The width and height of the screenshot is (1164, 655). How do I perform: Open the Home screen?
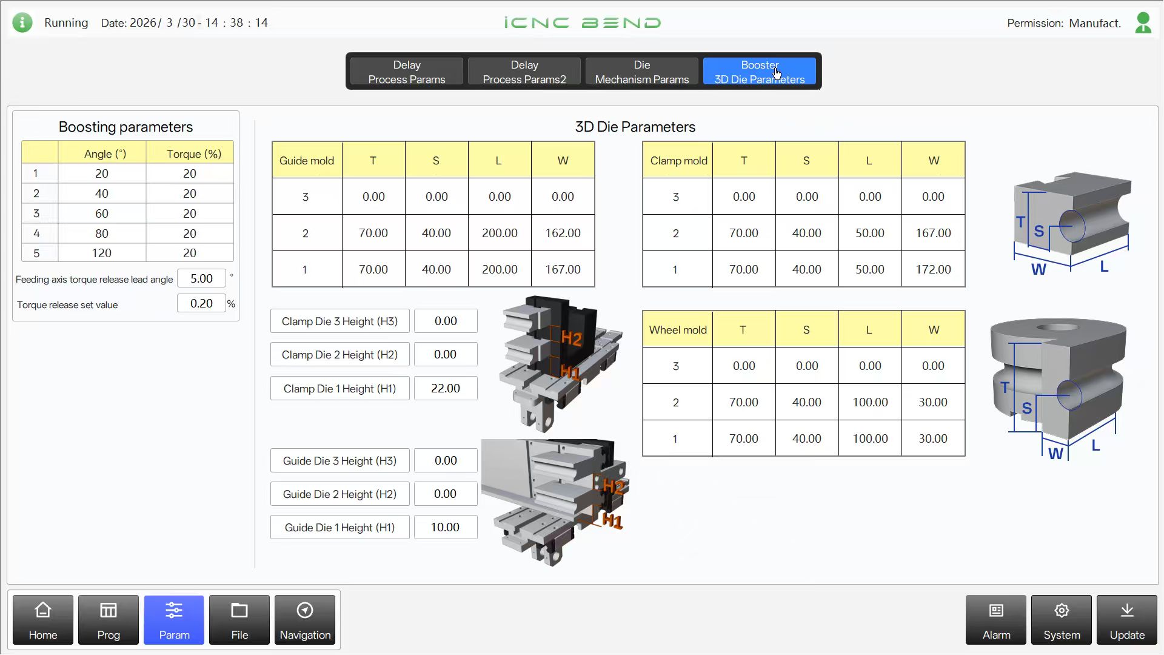click(x=43, y=619)
